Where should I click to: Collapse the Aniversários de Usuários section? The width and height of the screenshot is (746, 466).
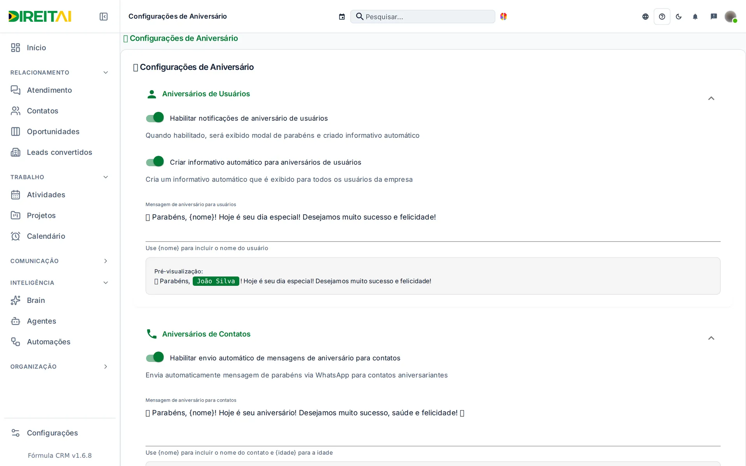click(711, 98)
